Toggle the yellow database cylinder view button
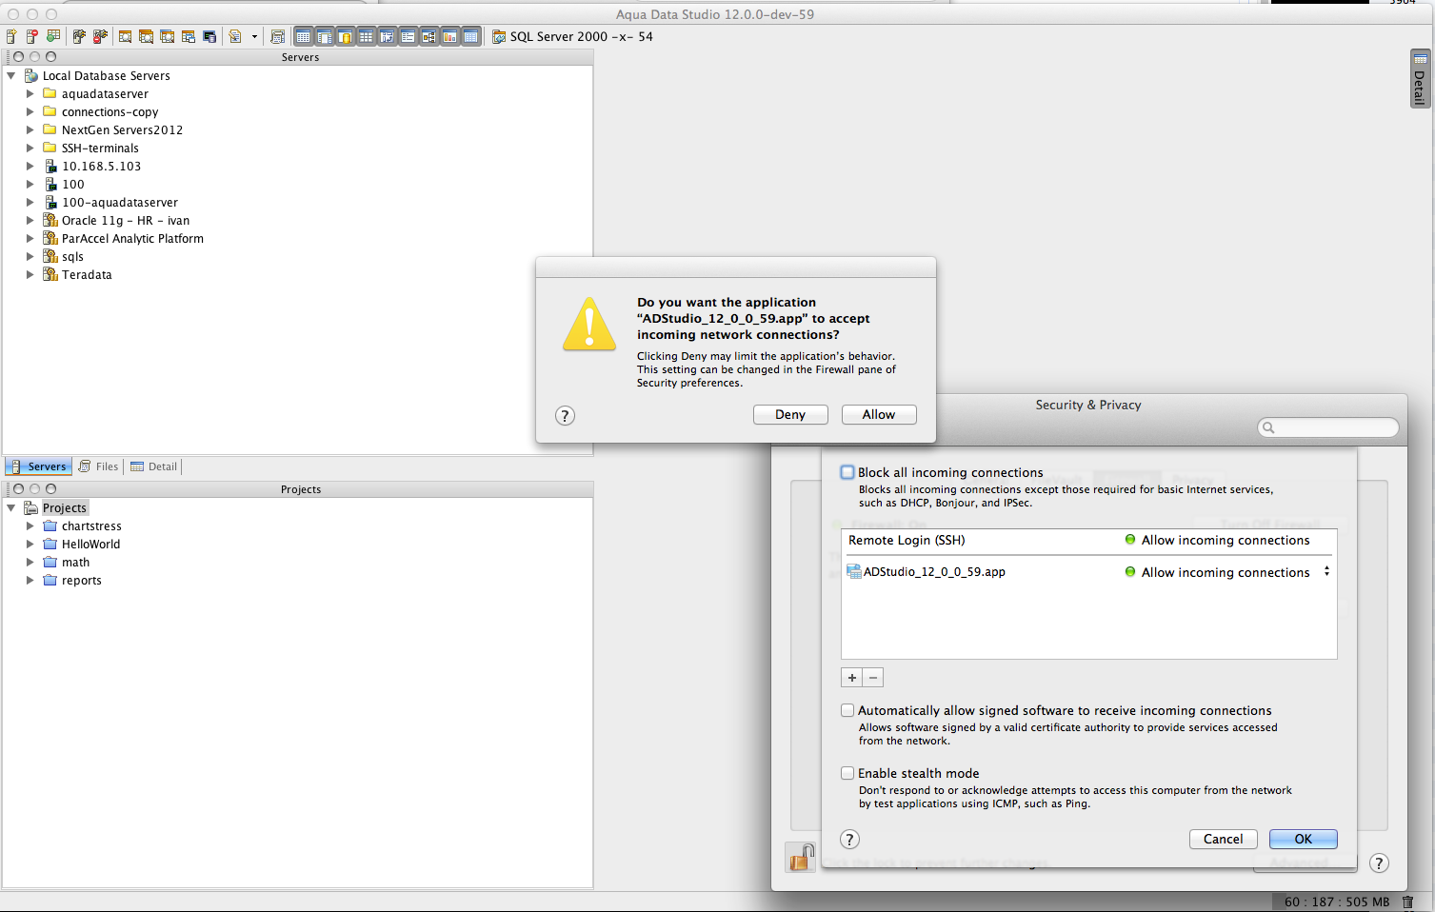This screenshot has width=1435, height=912. point(345,36)
